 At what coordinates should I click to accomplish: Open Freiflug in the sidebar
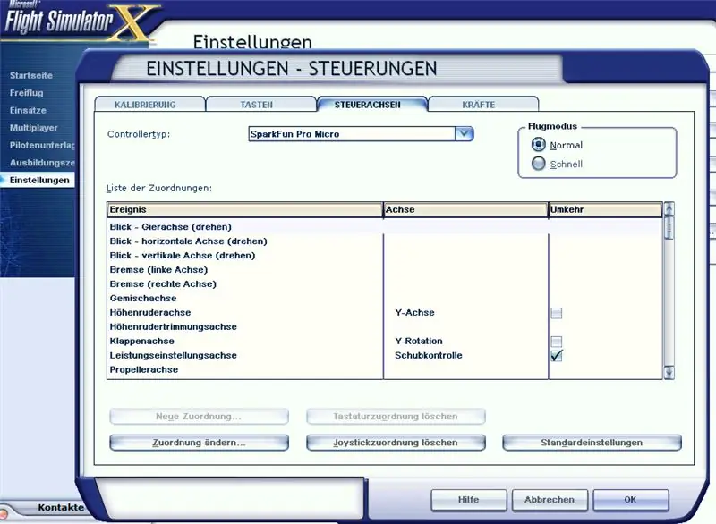27,93
